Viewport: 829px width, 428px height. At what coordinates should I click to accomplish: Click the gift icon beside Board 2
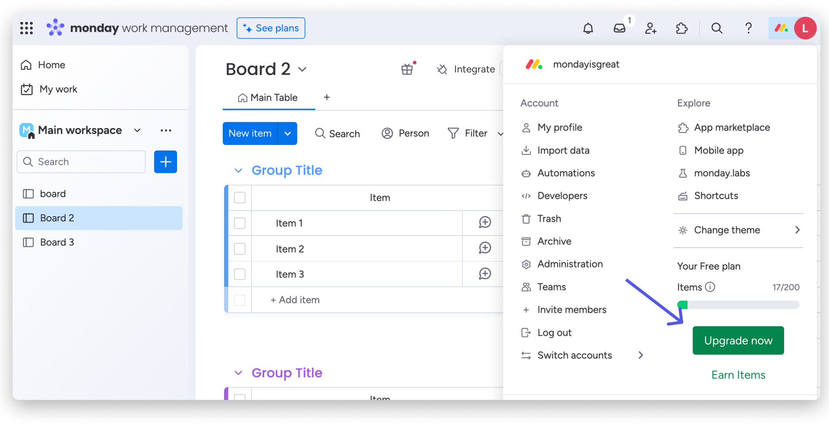407,69
